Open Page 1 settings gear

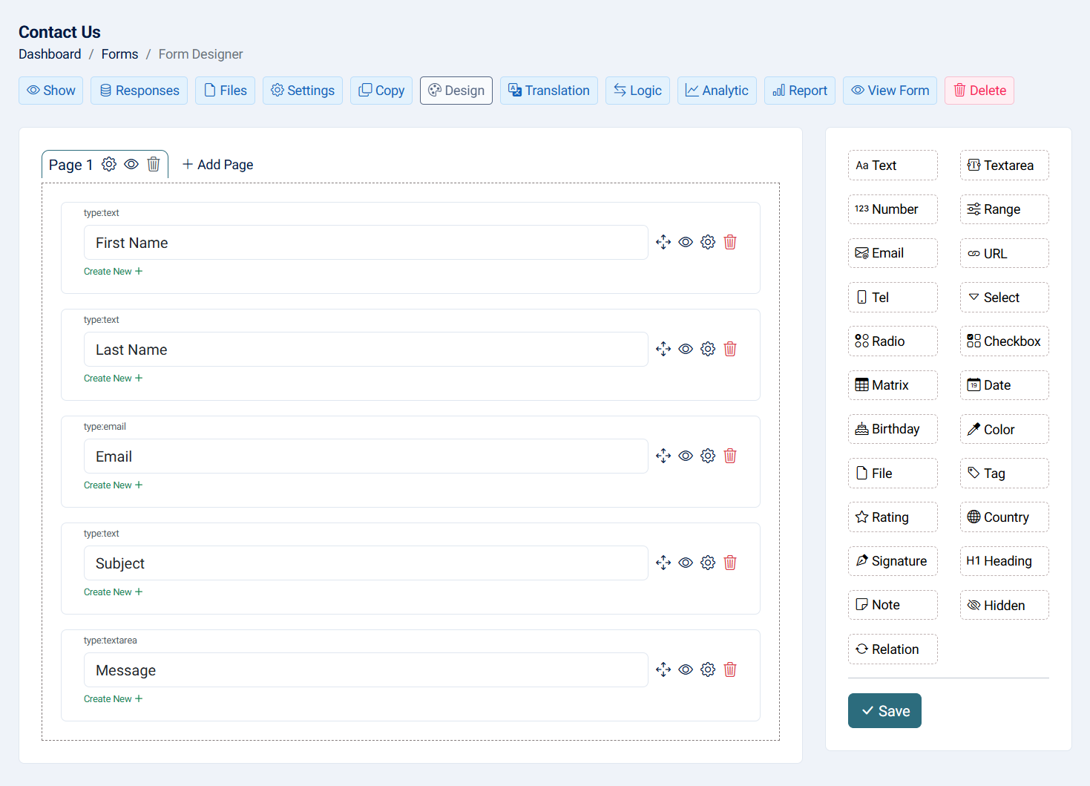coord(109,164)
